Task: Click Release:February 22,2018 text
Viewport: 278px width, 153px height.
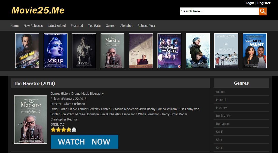Action: [x=69, y=99]
